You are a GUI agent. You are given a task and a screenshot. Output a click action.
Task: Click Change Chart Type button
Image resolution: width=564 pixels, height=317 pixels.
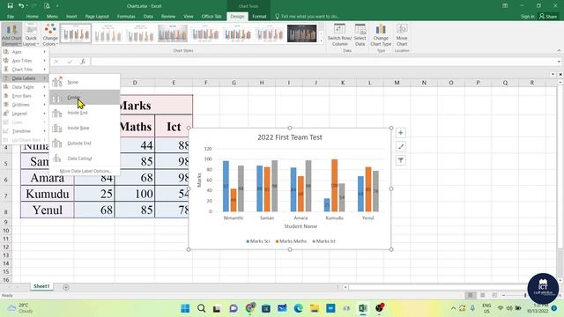coord(381,35)
